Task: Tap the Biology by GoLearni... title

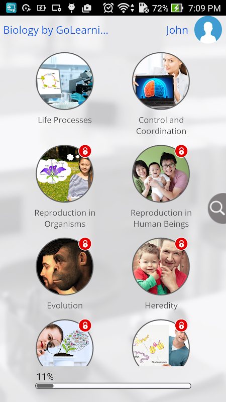Action: click(56, 30)
